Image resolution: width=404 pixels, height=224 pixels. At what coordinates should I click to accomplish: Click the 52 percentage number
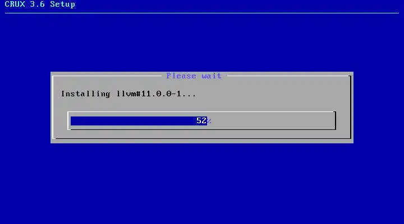[201, 120]
